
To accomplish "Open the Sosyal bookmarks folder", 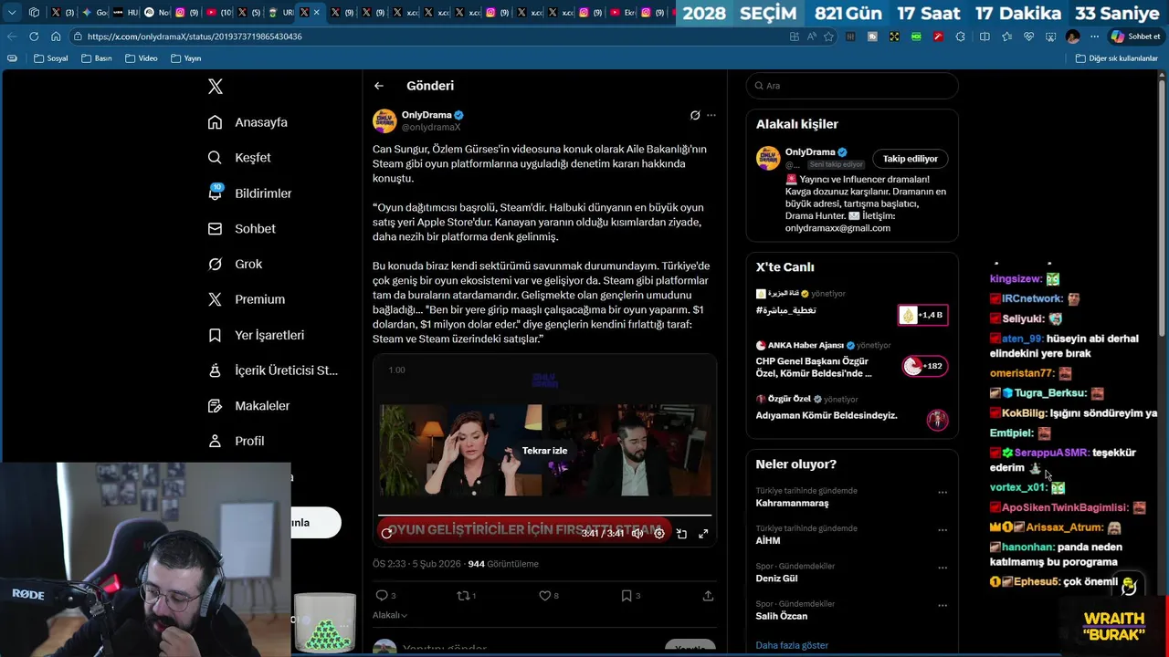I will pos(51,58).
